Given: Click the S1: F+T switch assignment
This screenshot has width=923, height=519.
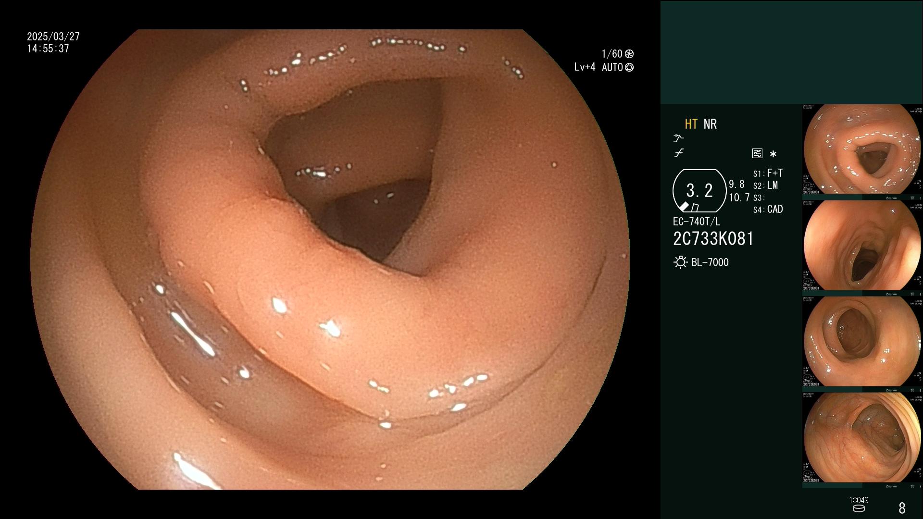Looking at the screenshot, I should 768,173.
